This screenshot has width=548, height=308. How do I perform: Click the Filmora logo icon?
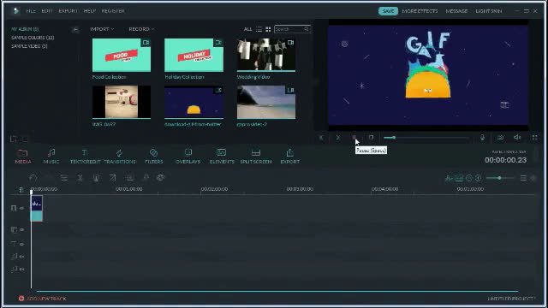15,11
